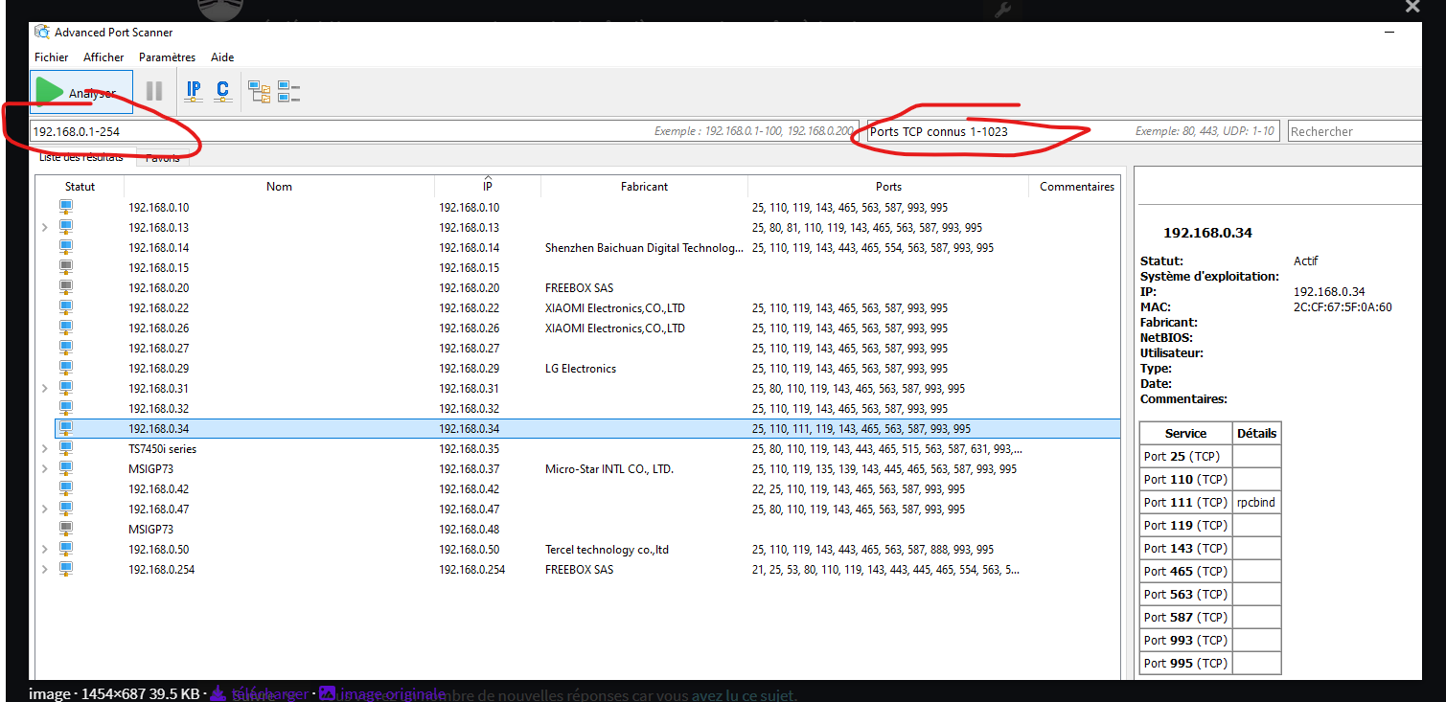
Task: Click the device icon in the Shenzhen Baichuan row
Action: coord(66,247)
